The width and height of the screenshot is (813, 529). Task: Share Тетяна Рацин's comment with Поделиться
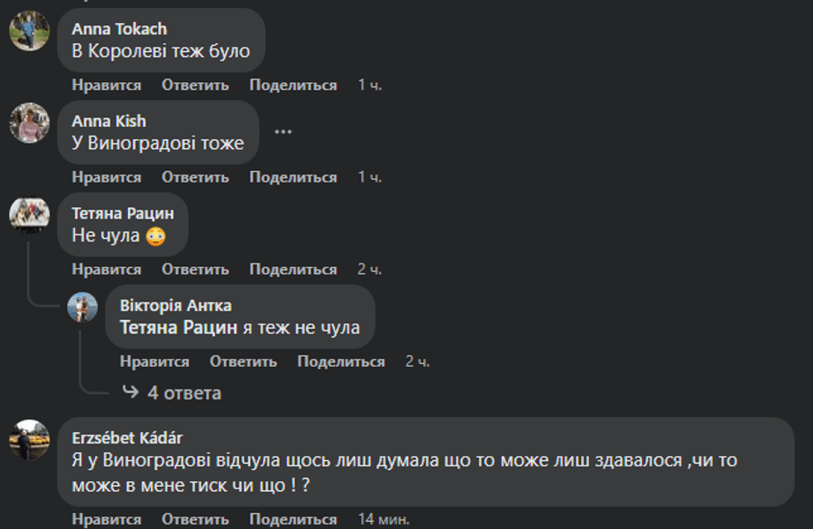coord(293,269)
